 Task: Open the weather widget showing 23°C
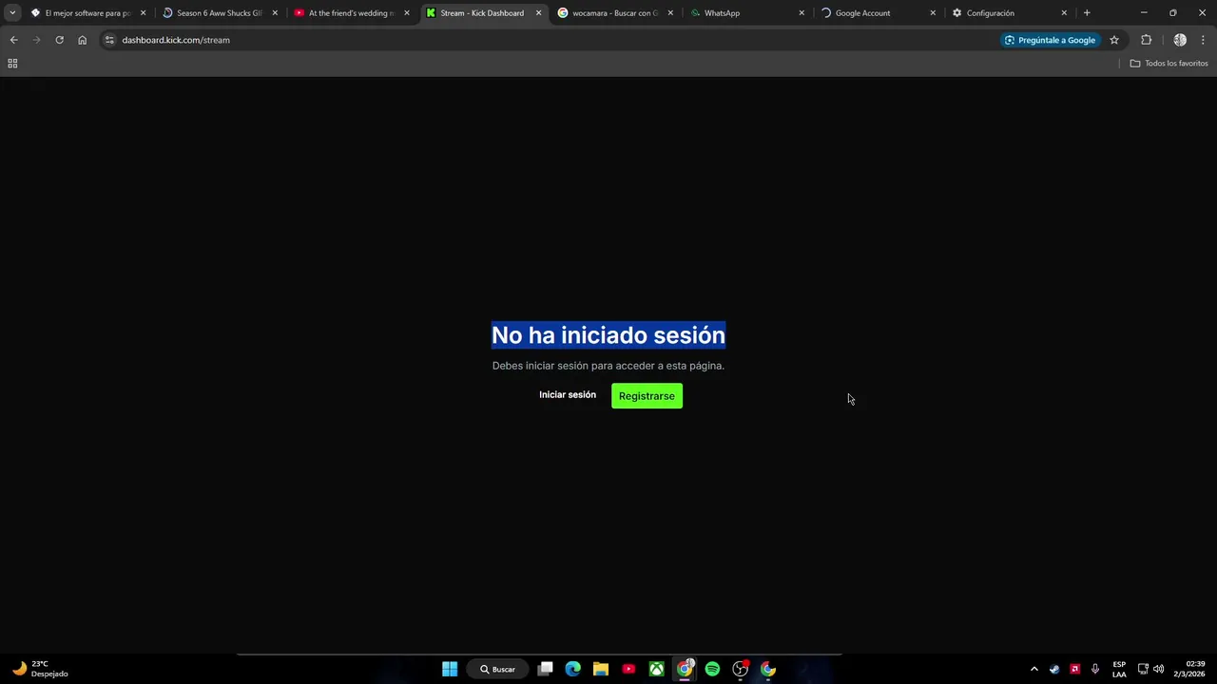point(40,669)
